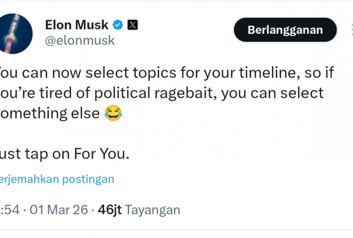Viewport: 353px width, 238px height.
Task: Click the laughing-crying emoji in the post
Action: 113,113
